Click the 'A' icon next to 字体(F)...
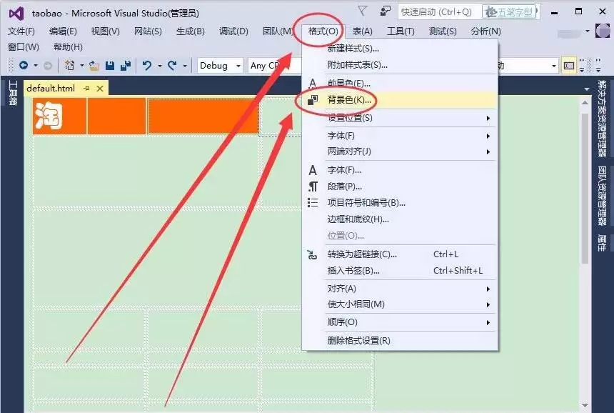Screen dimensions: 614x413 313,170
